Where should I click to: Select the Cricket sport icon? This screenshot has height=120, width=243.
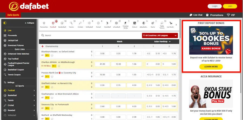(x=80, y=23)
